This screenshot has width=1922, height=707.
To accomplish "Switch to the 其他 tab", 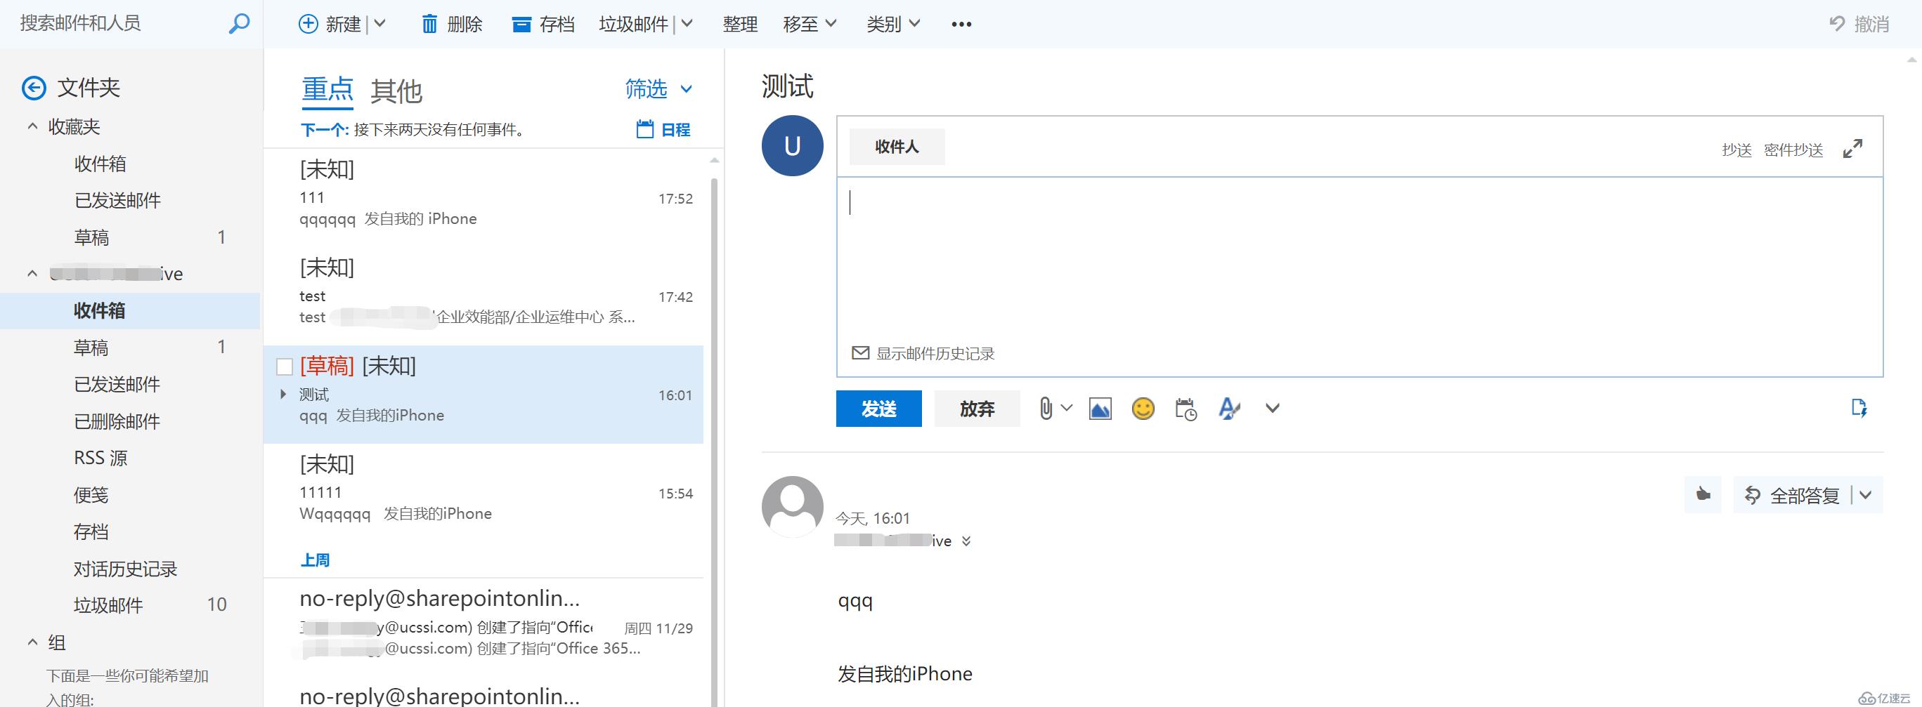I will point(396,92).
